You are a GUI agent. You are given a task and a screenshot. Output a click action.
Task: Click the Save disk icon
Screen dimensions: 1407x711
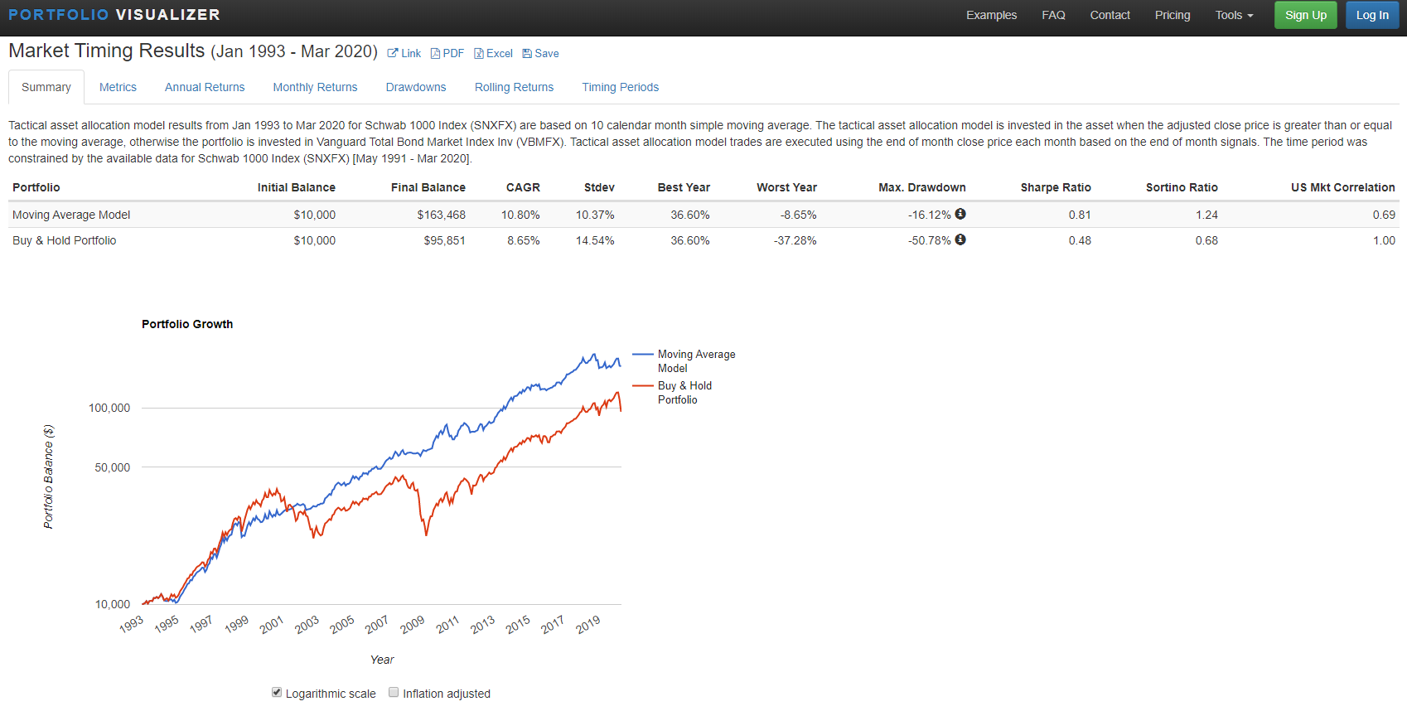(527, 54)
